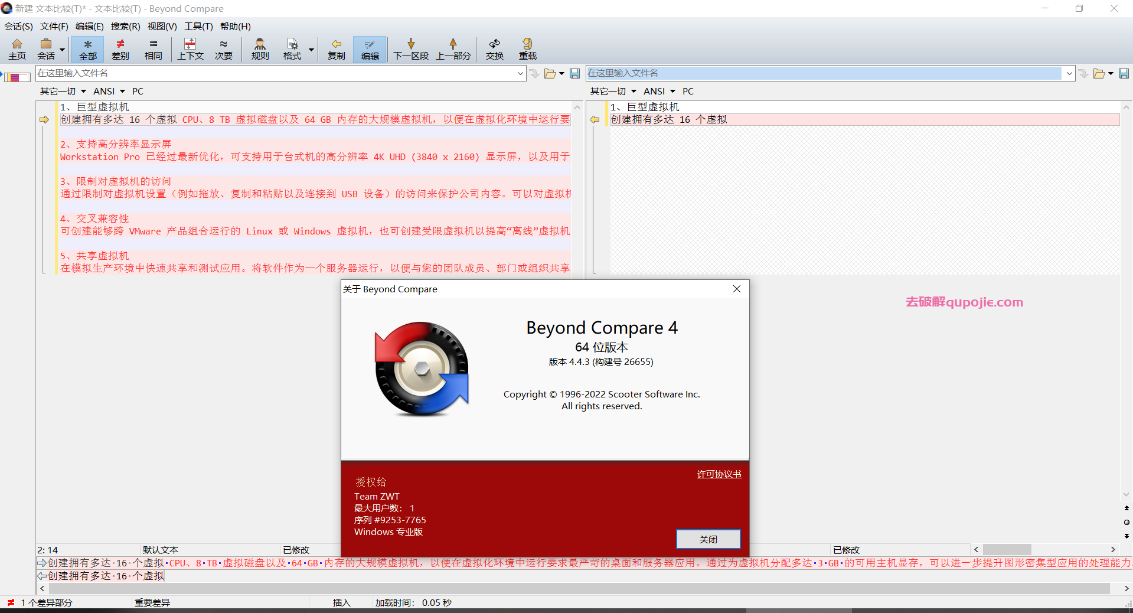The width and height of the screenshot is (1133, 613).
Task: Click the Beyond Compare logo in About dialog
Action: (422, 369)
